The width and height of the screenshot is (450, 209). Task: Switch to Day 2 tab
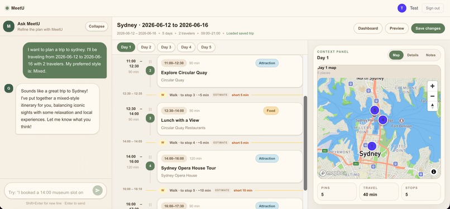click(146, 47)
